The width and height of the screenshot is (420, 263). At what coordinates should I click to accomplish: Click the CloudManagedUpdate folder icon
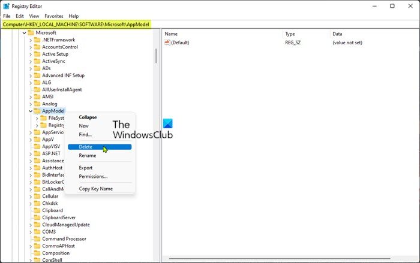click(x=37, y=225)
